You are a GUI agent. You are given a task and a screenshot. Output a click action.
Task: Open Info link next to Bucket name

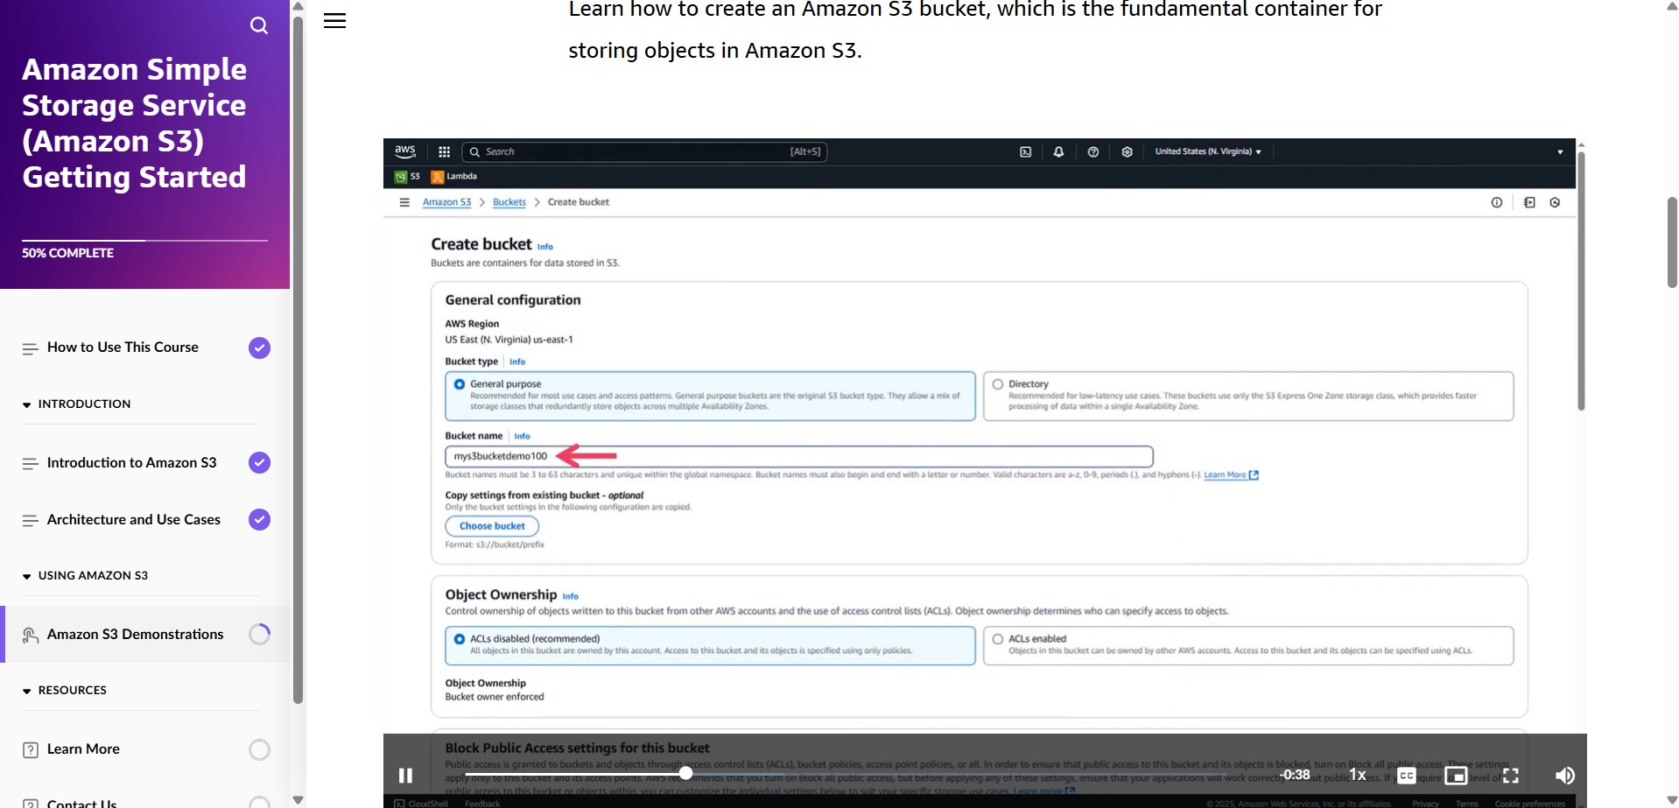522,436
